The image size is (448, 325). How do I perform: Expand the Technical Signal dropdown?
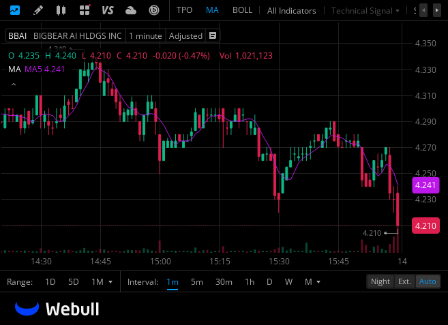365,11
